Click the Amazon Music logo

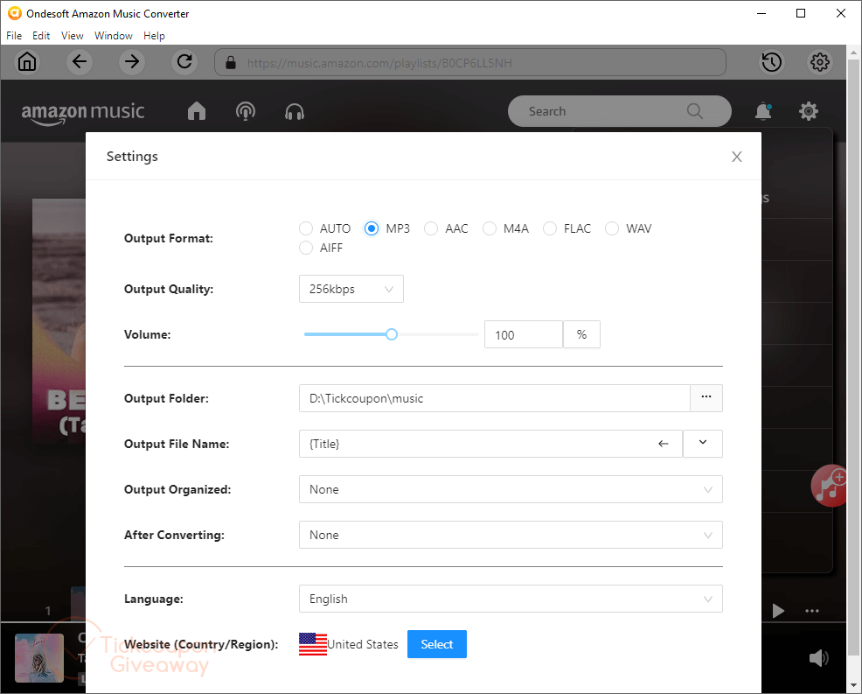83,113
